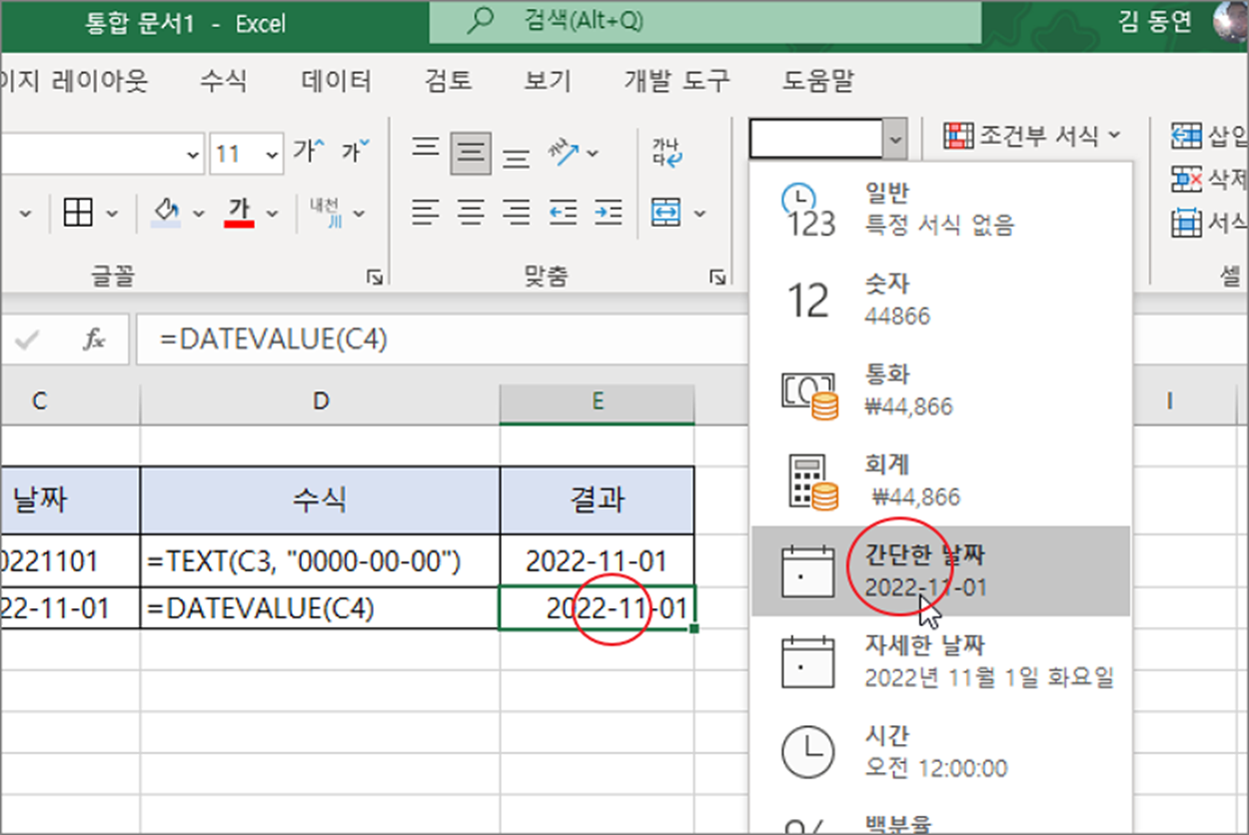Select cell with =TEXT(C3, "0000-00-00")
Screen dimensions: 1249x835
(x=320, y=561)
